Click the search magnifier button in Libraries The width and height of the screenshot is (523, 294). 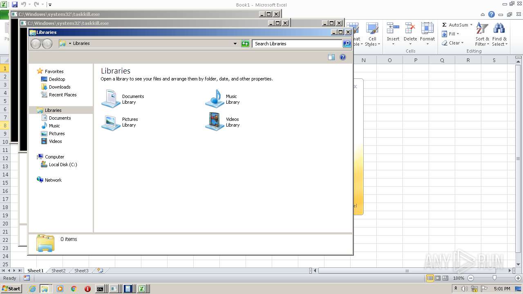click(346, 44)
